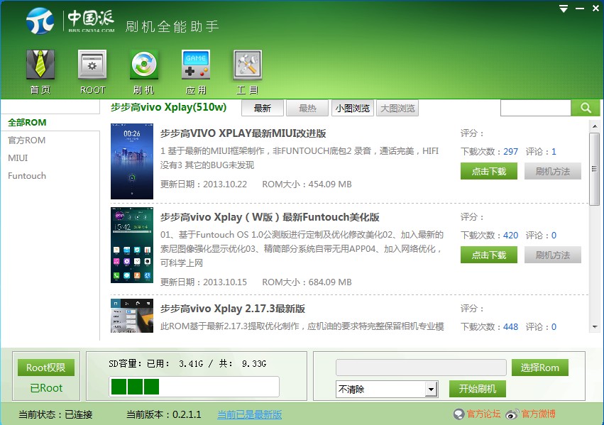Screen dimensions: 604x425
Task: Sort ROMs by 最热
Action: [307, 108]
